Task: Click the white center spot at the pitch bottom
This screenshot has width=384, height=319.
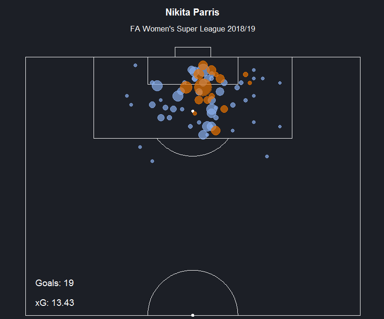Action: pyautogui.click(x=193, y=315)
